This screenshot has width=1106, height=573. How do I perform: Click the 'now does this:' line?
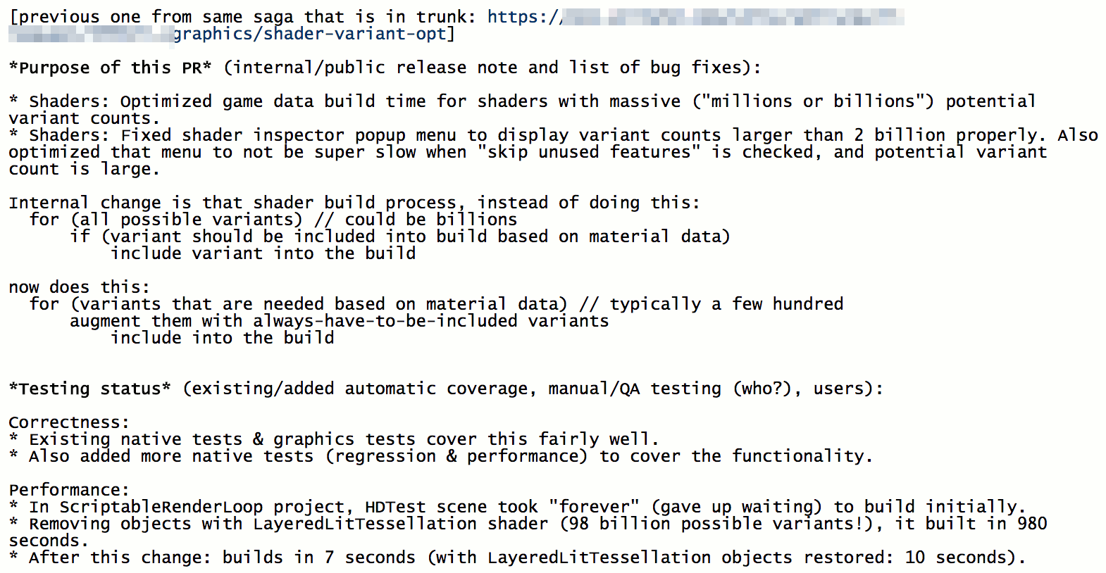coord(79,287)
